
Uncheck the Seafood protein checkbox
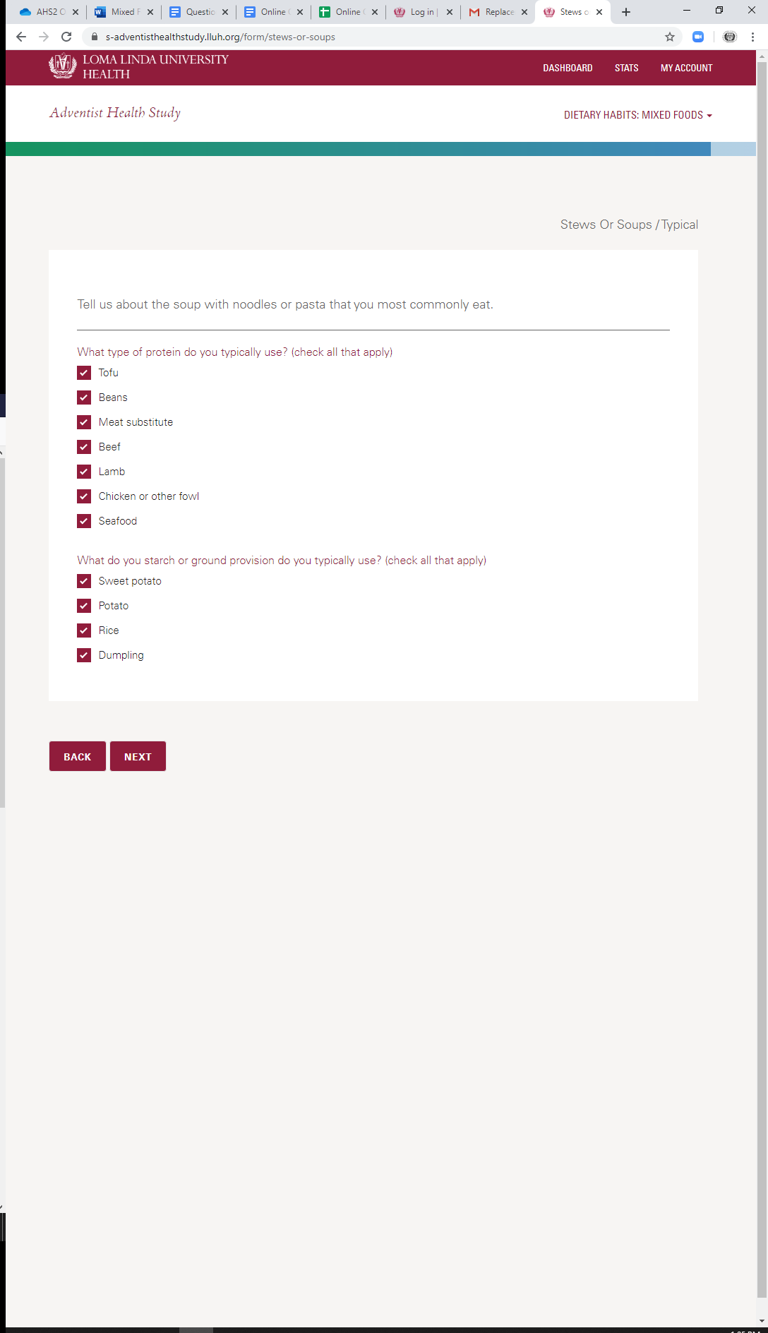point(84,521)
